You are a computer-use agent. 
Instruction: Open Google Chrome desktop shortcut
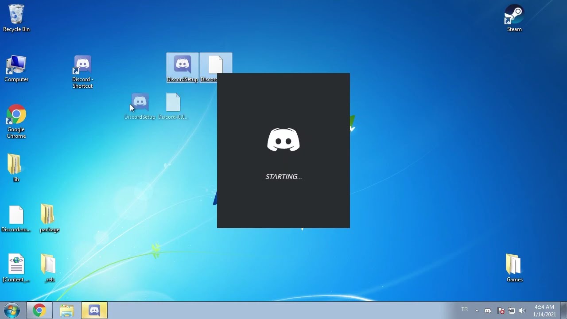tap(16, 121)
